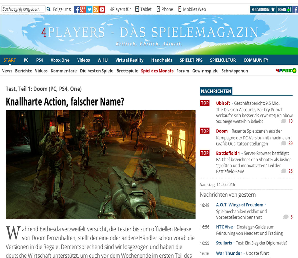Open the Doom Rasante Spielszenen news link
This screenshot has height=258, width=298.
[253, 137]
